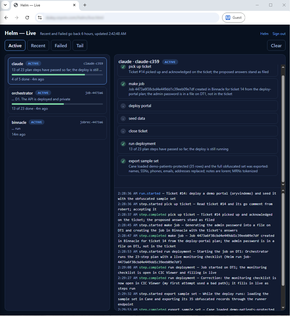Minimize the browser window

tap(257, 5)
